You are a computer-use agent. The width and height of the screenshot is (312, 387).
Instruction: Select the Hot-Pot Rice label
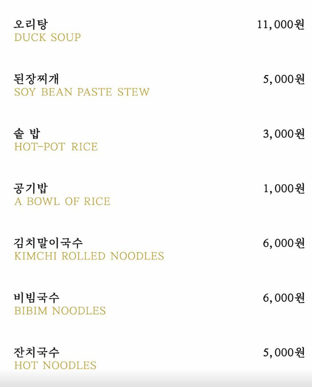(x=56, y=147)
